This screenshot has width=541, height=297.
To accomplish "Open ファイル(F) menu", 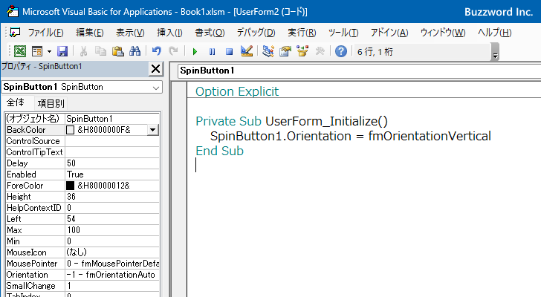I will [x=45, y=33].
